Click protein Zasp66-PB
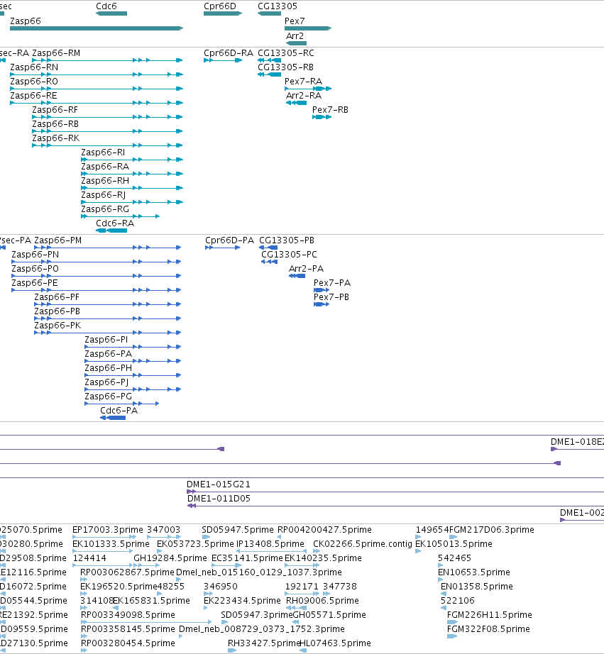604x654 pixels. click(x=108, y=318)
